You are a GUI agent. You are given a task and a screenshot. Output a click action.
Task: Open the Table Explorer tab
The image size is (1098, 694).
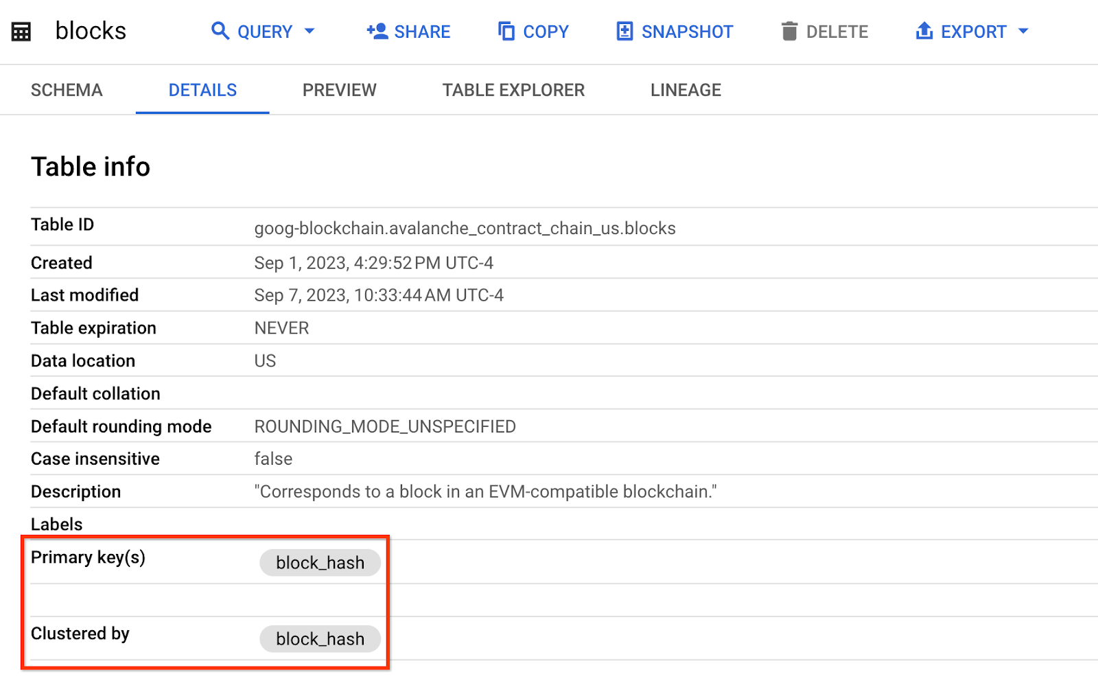point(513,89)
